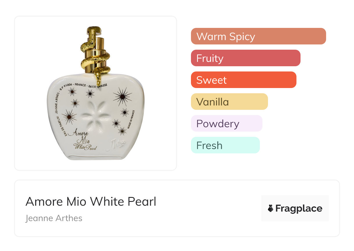Choose the Vanilla accord bar

pyautogui.click(x=229, y=102)
